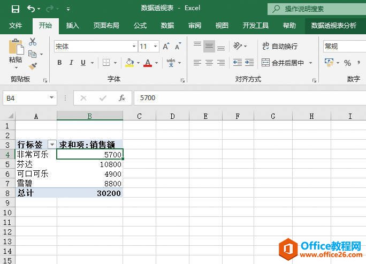Click the Undo arrow icon
Image resolution: width=366 pixels, height=264 pixels.
(31, 9)
